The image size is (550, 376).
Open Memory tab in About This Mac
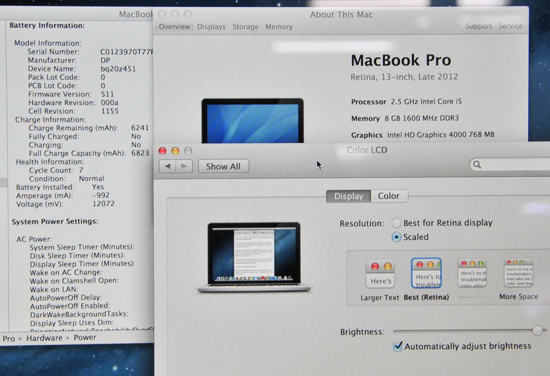coord(279,27)
